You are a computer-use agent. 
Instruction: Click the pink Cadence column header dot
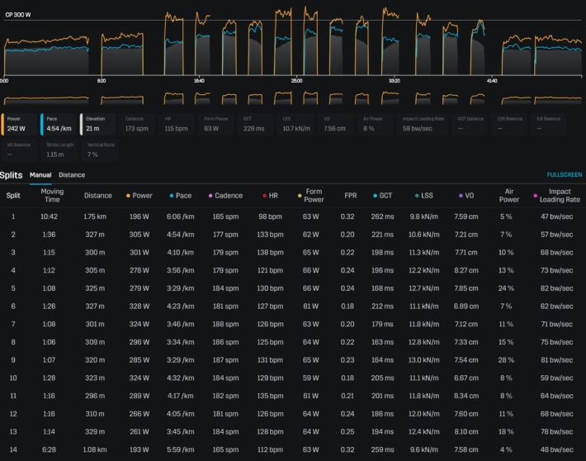pos(210,196)
